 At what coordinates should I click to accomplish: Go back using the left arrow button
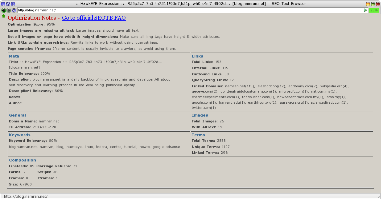(3, 10)
